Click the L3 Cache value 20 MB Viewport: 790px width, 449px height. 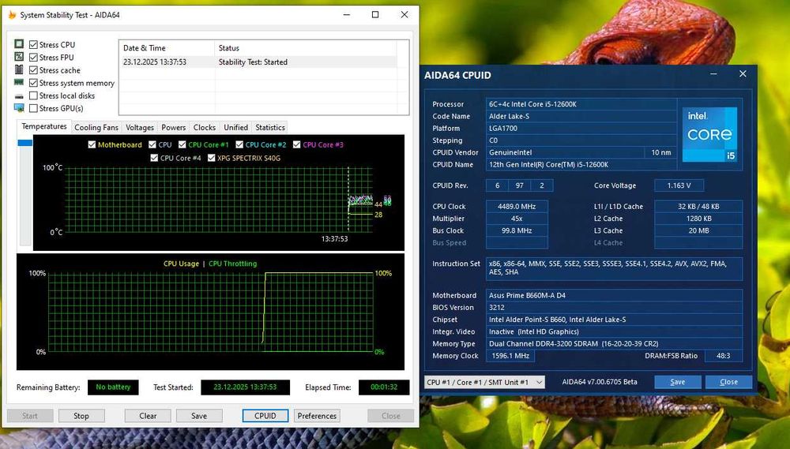click(x=698, y=230)
